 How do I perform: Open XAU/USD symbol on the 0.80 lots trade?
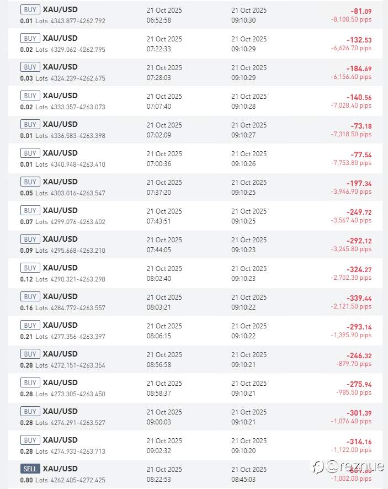tap(60, 469)
